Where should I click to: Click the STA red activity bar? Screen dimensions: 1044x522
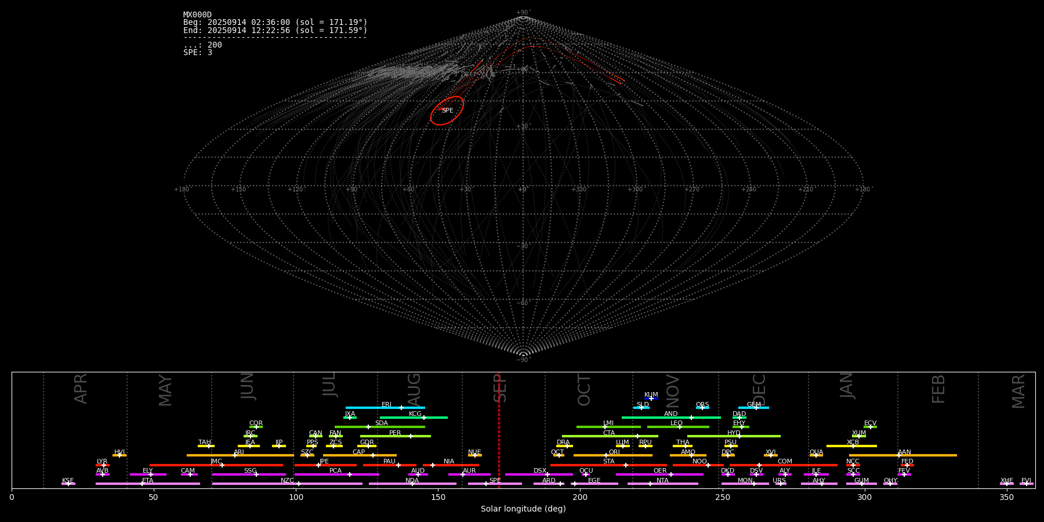tap(608, 465)
